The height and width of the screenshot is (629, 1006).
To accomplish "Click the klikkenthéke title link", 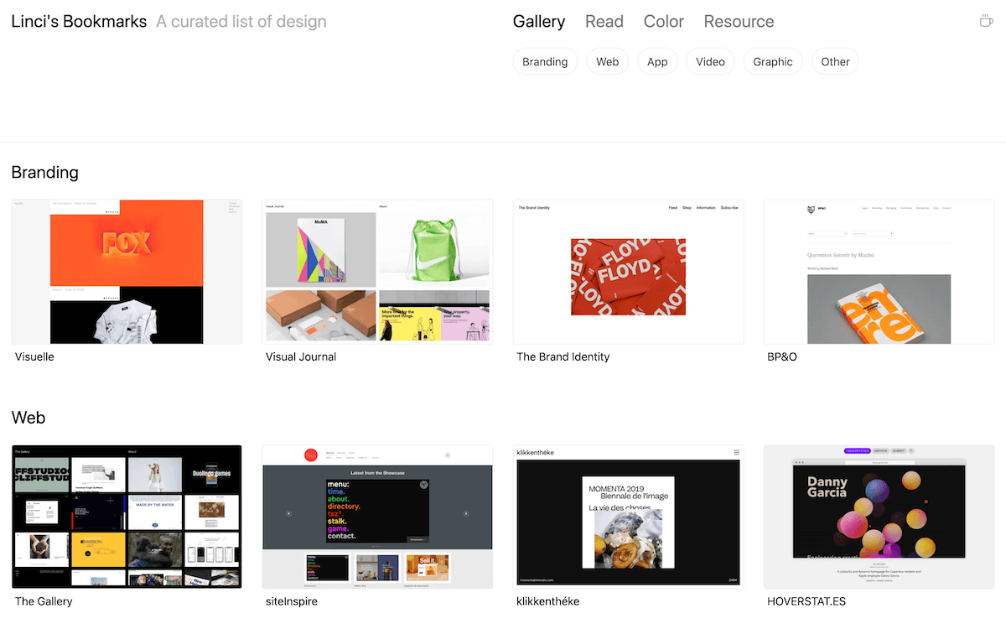I will (x=547, y=601).
